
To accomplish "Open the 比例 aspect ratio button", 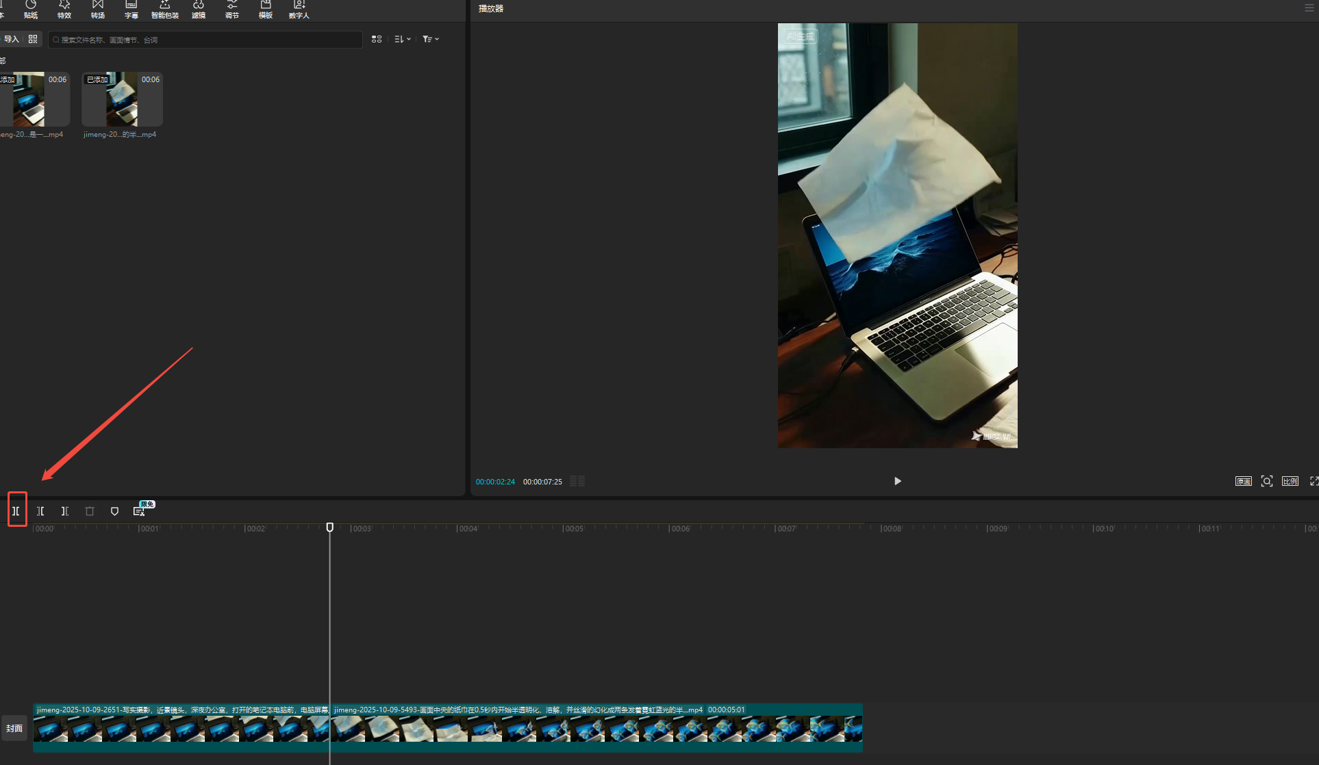I will coord(1290,481).
